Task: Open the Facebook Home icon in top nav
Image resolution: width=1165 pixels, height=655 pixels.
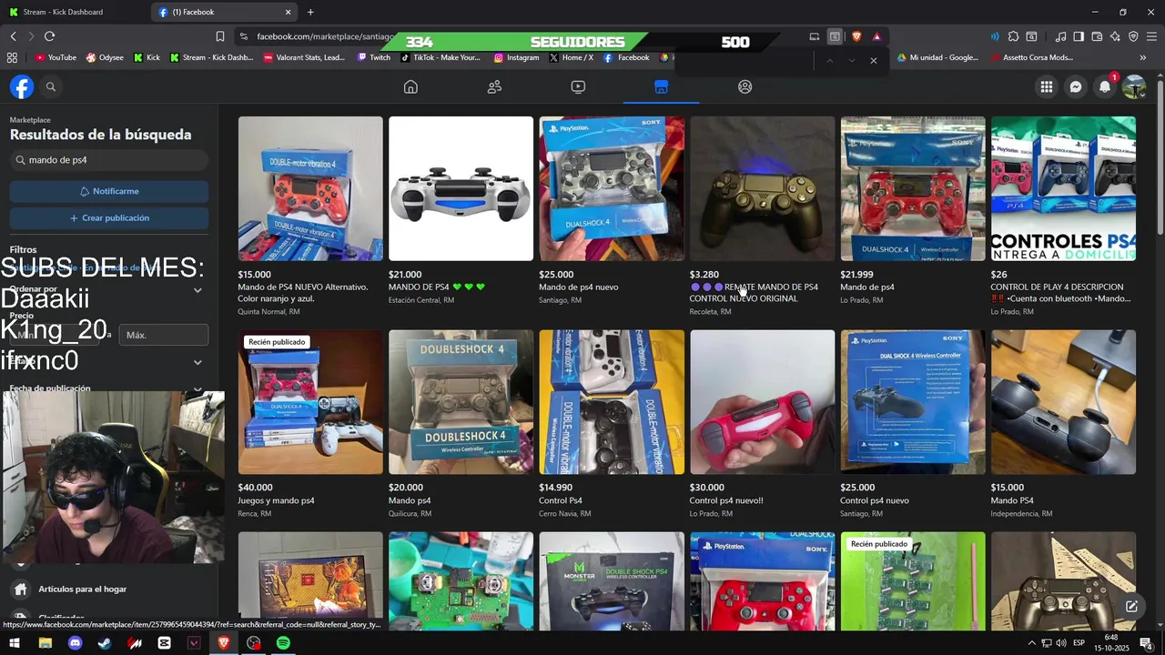Action: tap(410, 86)
